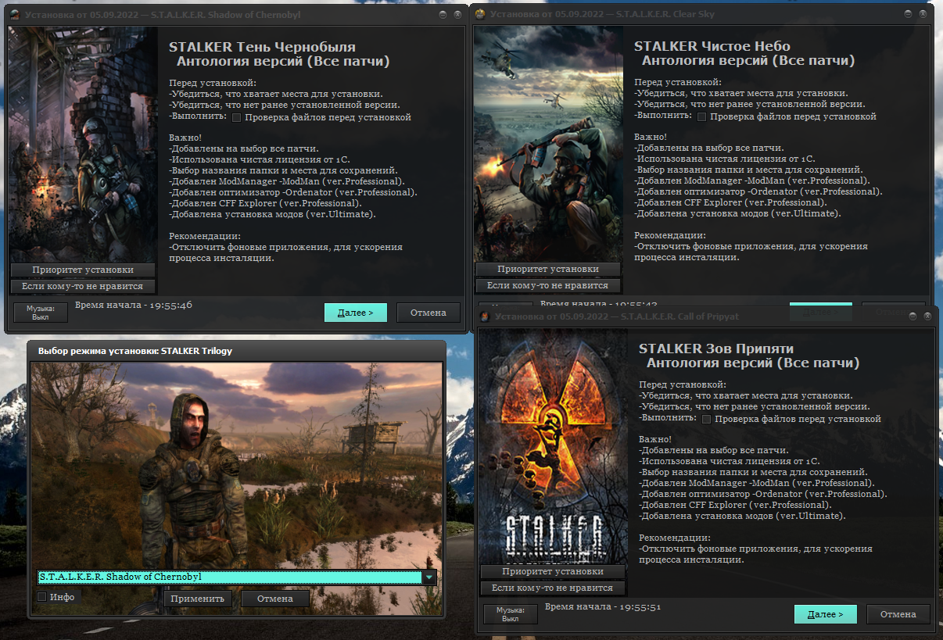The height and width of the screenshot is (640, 943).
Task: Click Приоритет установки in Shadow of Chernobyl window
Action: coord(83,270)
